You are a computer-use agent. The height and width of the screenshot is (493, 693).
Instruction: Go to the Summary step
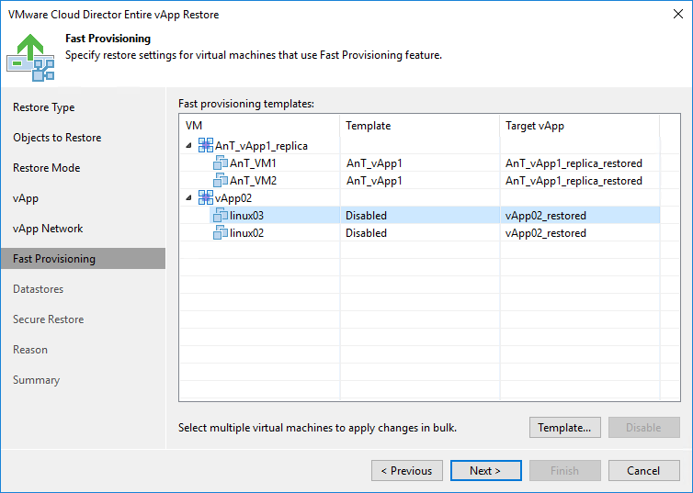pos(36,380)
